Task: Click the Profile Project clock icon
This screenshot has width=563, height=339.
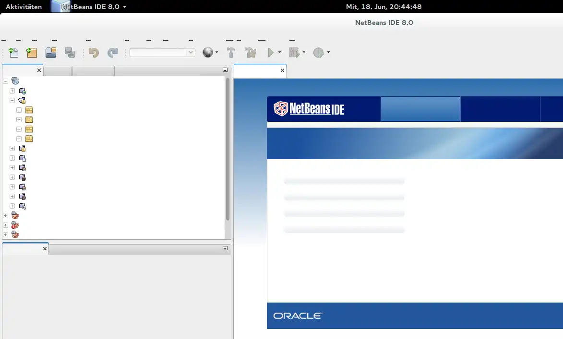Action: click(x=319, y=52)
